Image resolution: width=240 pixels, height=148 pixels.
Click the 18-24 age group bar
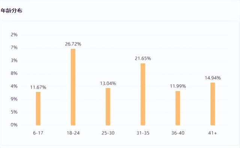point(73,87)
